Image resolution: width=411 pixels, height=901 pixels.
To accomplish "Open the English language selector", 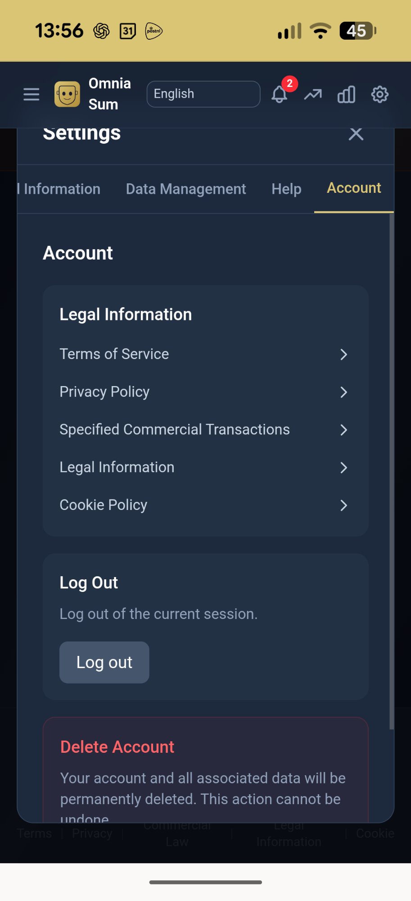I will pyautogui.click(x=203, y=94).
